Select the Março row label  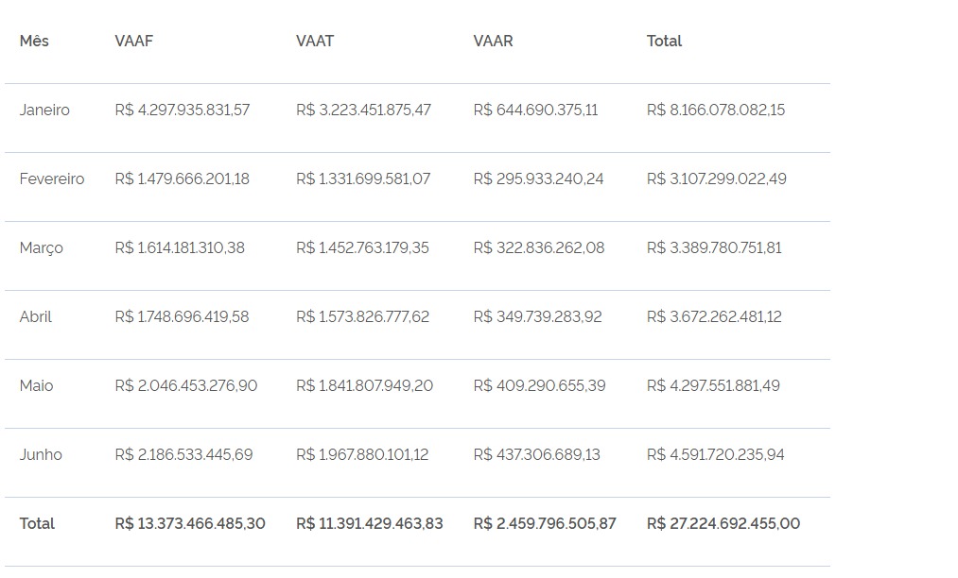coord(42,247)
